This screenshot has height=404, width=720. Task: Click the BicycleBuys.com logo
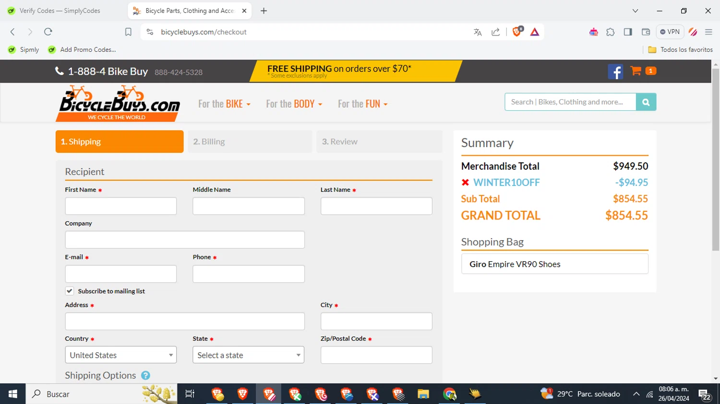click(119, 104)
